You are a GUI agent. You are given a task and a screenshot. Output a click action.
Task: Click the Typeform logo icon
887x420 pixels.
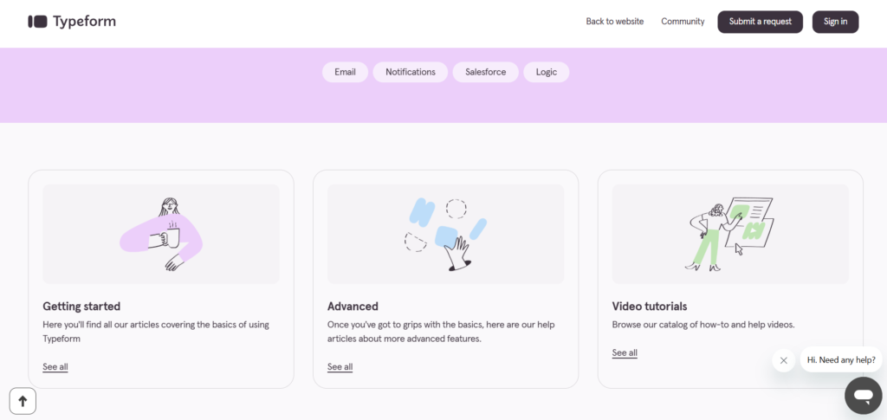pyautogui.click(x=37, y=22)
